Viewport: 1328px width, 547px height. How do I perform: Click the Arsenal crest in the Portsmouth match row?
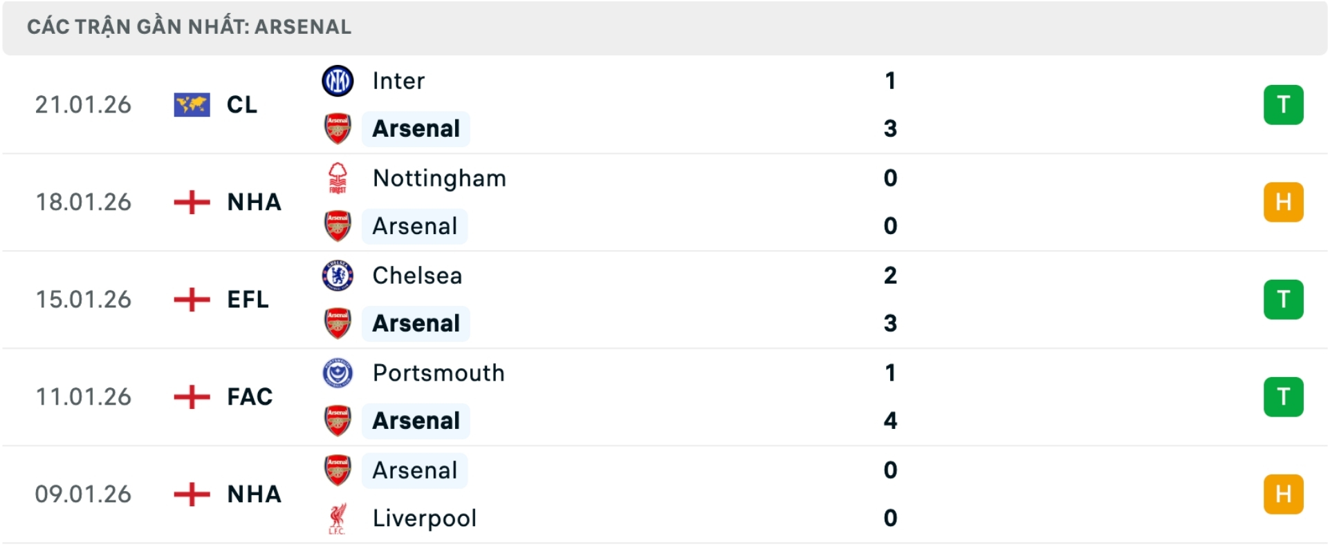[338, 421]
